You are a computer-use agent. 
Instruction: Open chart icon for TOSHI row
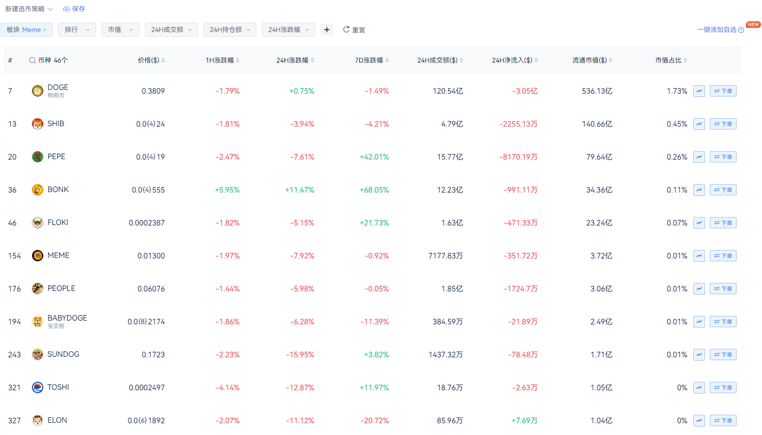[x=699, y=387]
